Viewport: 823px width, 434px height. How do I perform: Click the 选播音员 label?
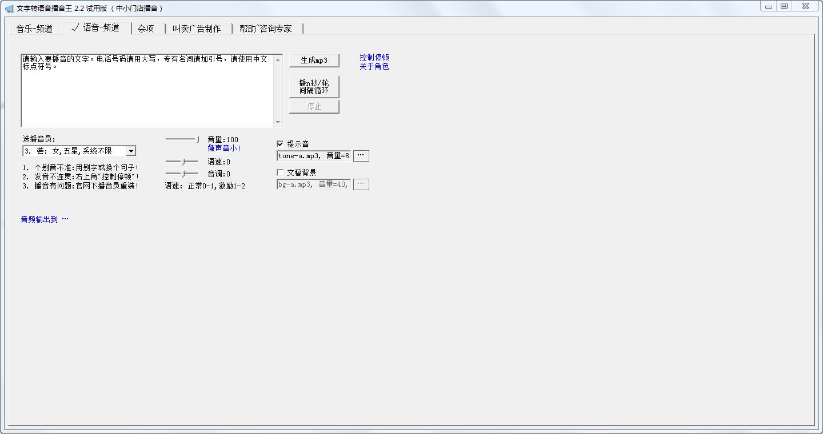point(39,139)
